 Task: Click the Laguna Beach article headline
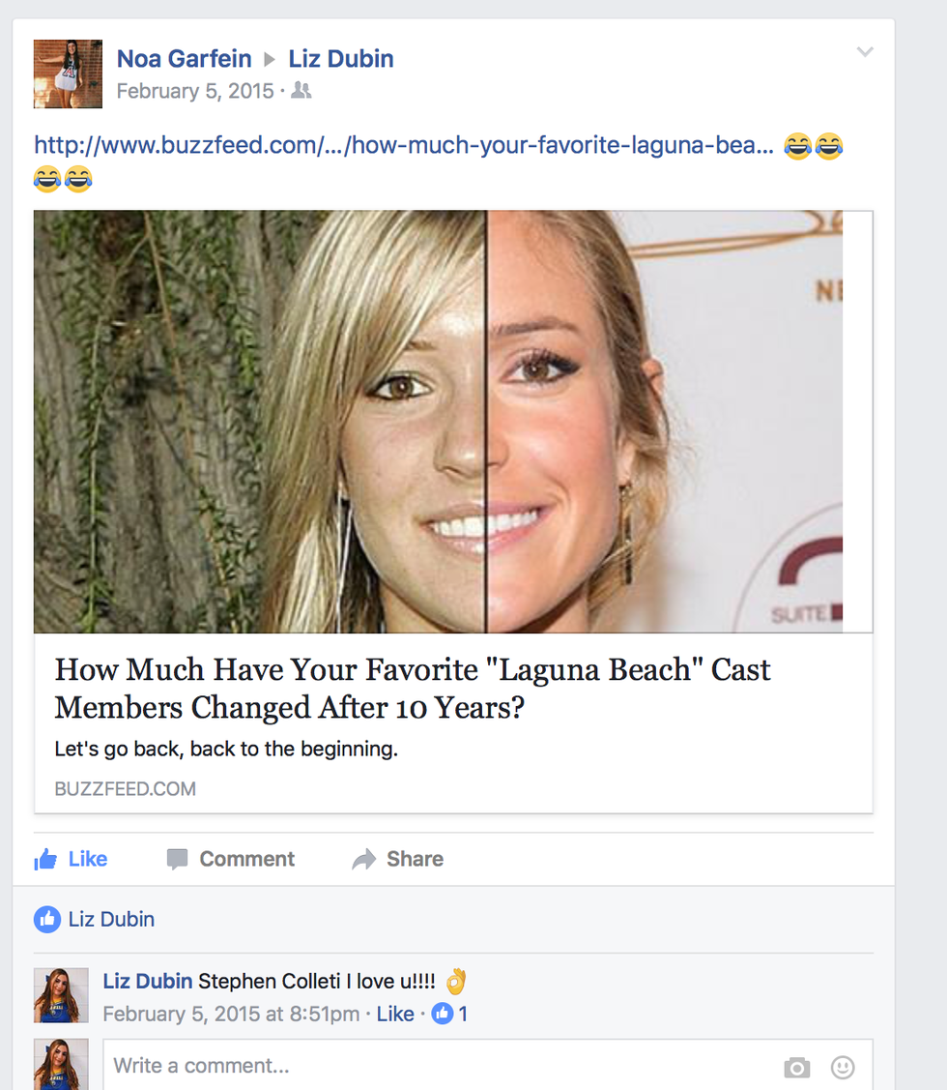point(413,689)
